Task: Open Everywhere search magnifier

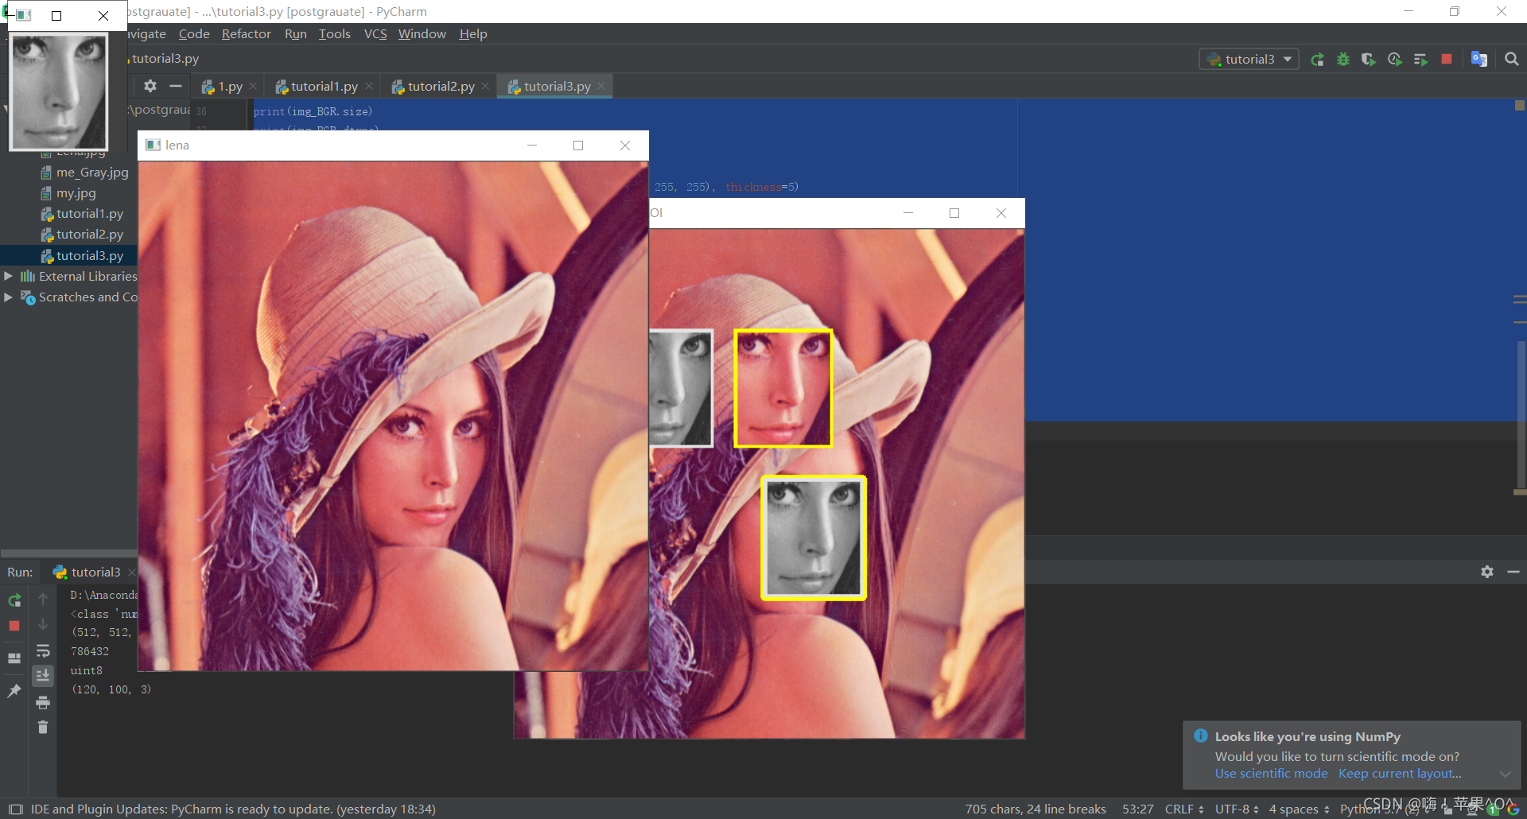Action: tap(1511, 59)
